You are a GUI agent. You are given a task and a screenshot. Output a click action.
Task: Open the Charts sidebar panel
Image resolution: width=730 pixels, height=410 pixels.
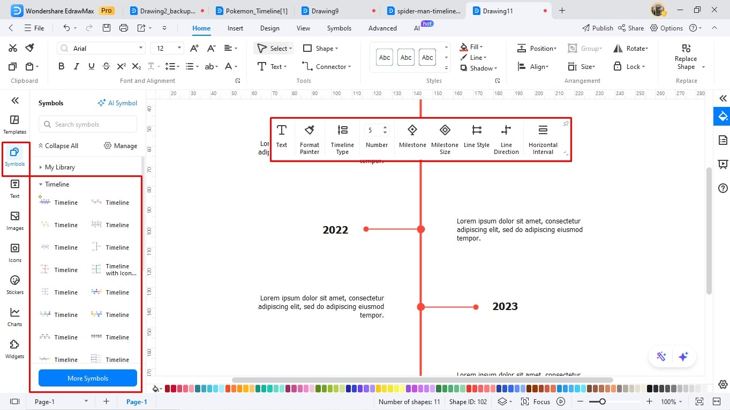pyautogui.click(x=14, y=317)
